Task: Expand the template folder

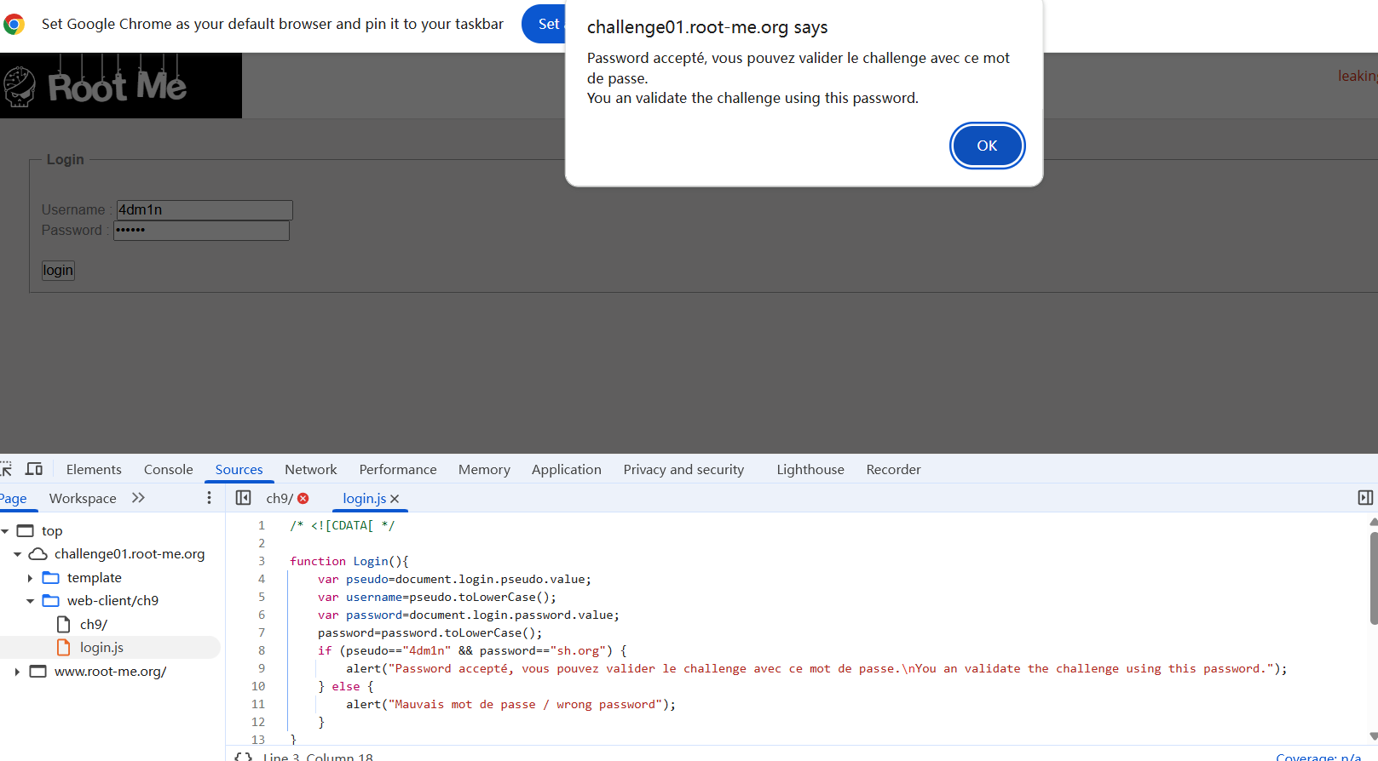Action: coord(30,578)
